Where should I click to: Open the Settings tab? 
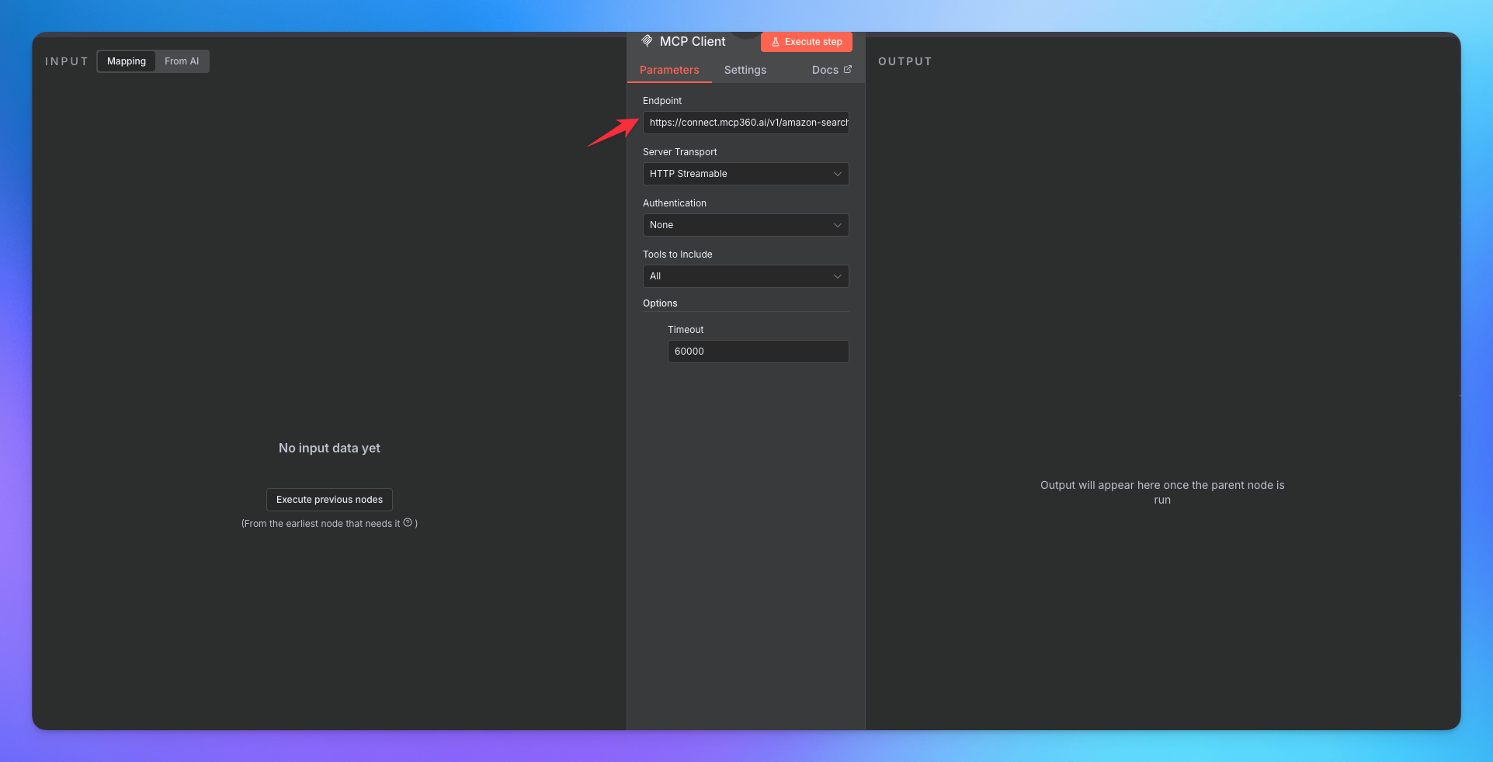pos(745,70)
